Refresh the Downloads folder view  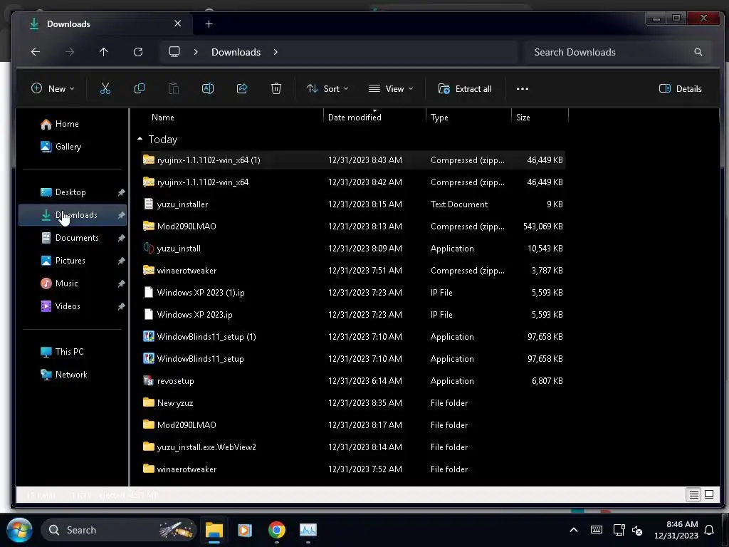138,51
